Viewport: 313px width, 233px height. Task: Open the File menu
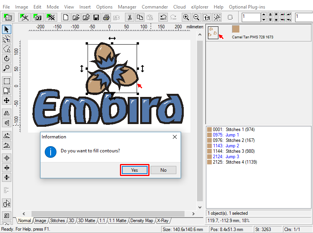6,7
